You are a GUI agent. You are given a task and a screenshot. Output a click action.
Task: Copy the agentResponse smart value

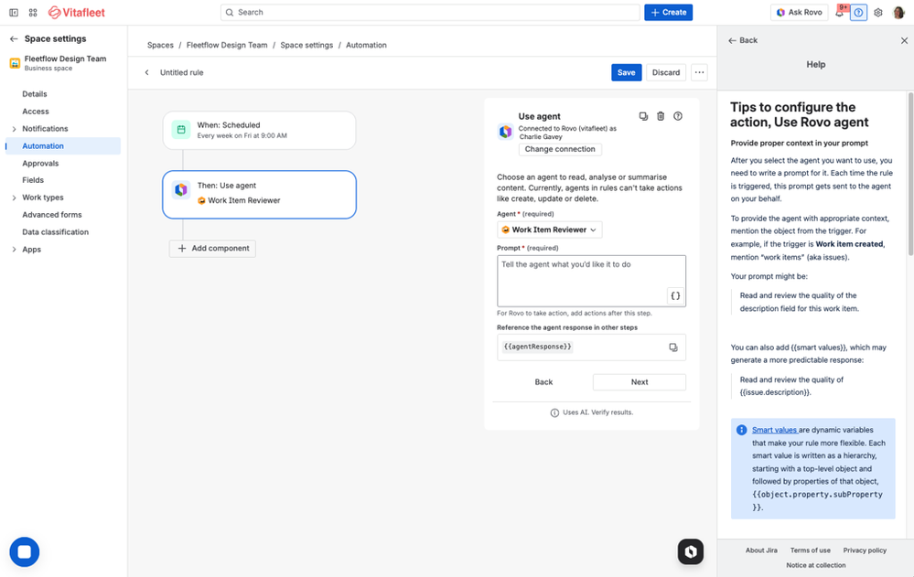pyautogui.click(x=673, y=347)
